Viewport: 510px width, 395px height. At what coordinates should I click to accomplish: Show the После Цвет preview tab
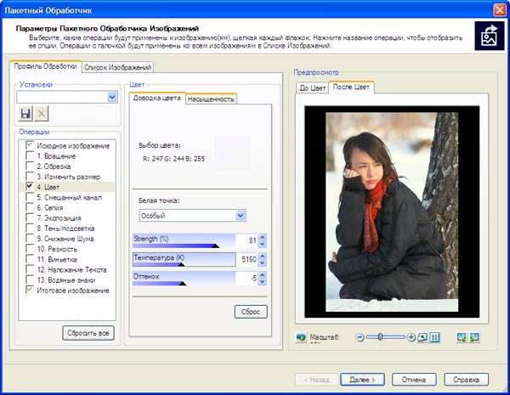(x=351, y=87)
